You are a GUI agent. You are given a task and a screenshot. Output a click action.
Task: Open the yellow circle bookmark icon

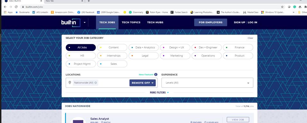(125, 12)
